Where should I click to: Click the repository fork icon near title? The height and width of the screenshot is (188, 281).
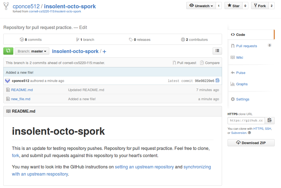pyautogui.click(x=6, y=6)
